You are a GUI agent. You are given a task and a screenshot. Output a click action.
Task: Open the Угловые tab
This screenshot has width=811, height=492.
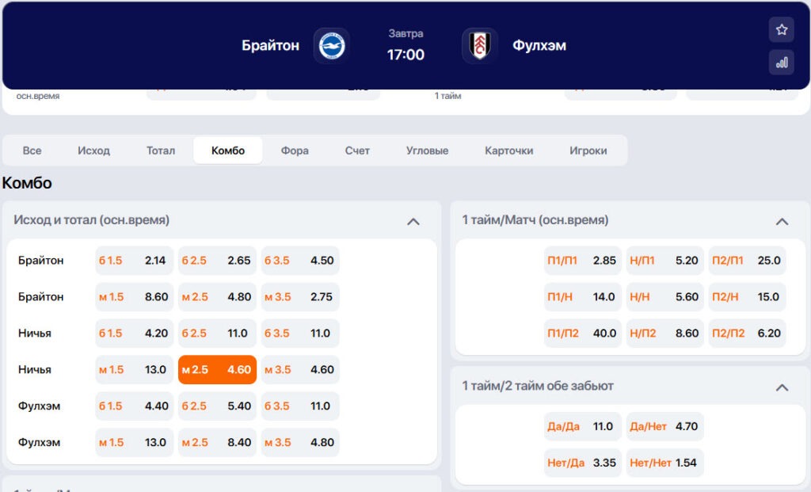pos(427,151)
